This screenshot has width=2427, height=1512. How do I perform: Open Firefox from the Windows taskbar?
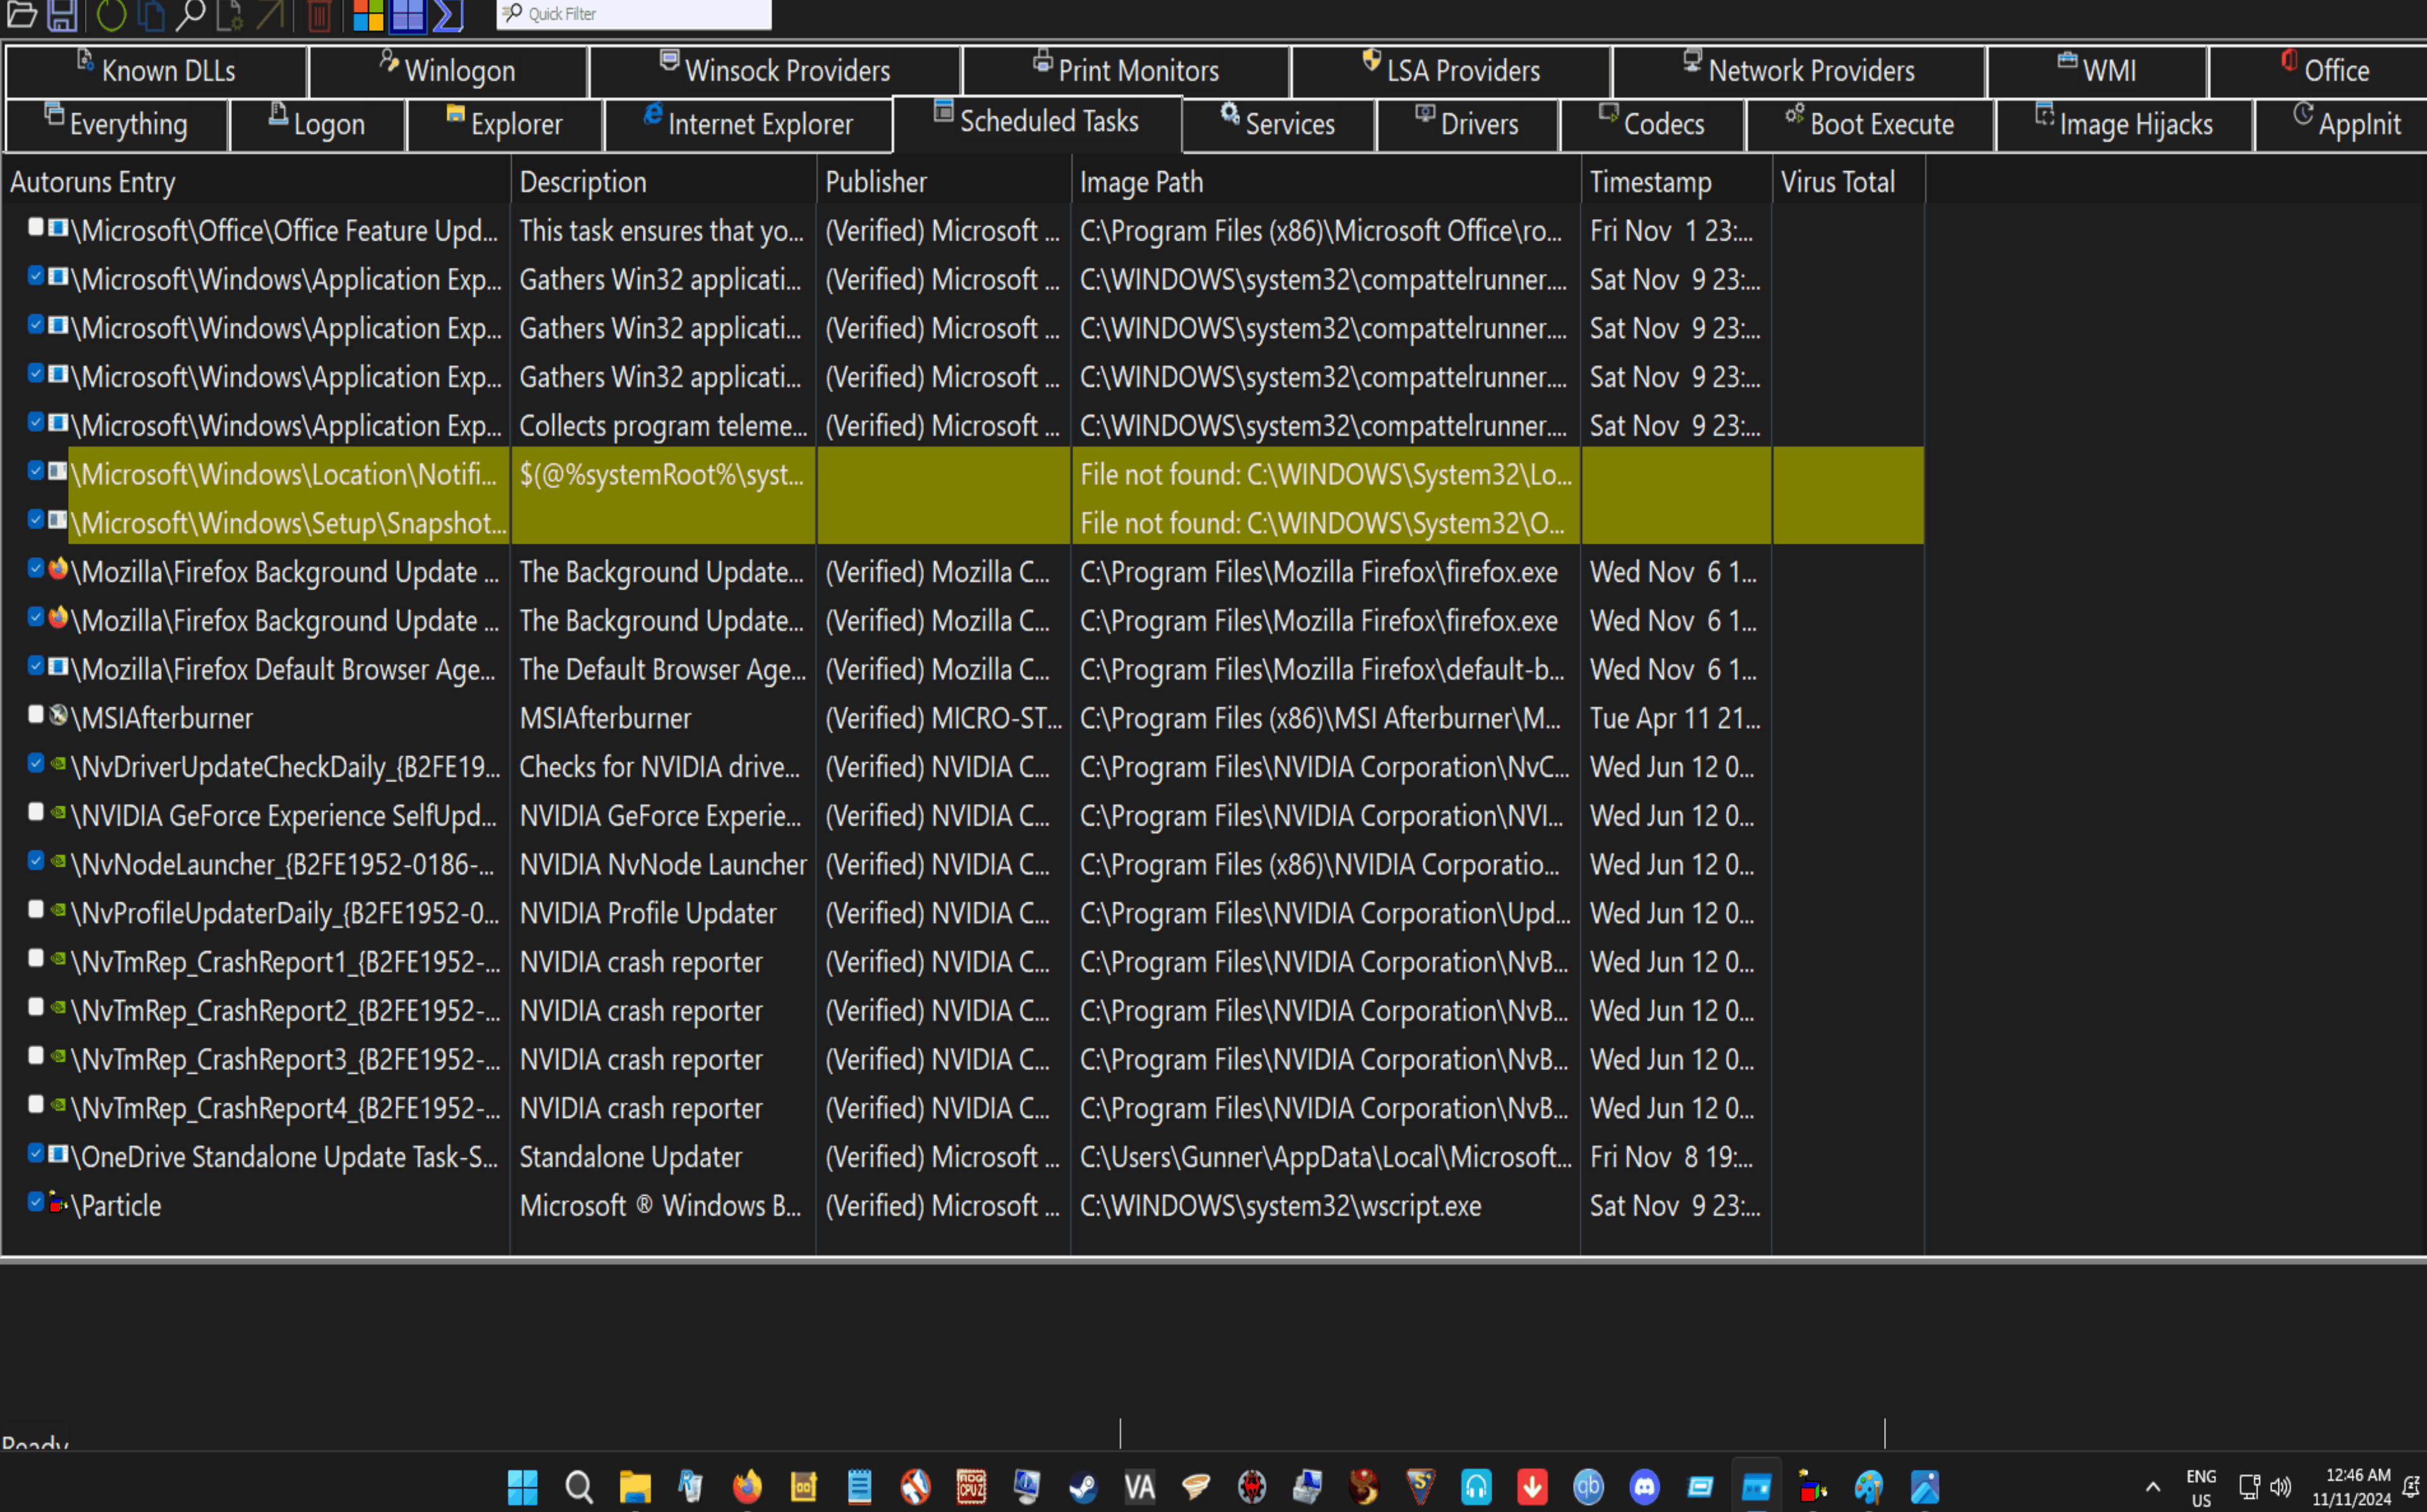(x=746, y=1486)
